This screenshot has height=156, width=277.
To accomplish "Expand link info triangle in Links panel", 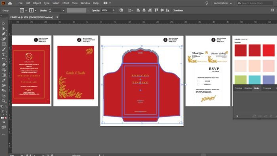I will point(237,116).
